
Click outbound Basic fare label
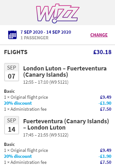point(9,91)
